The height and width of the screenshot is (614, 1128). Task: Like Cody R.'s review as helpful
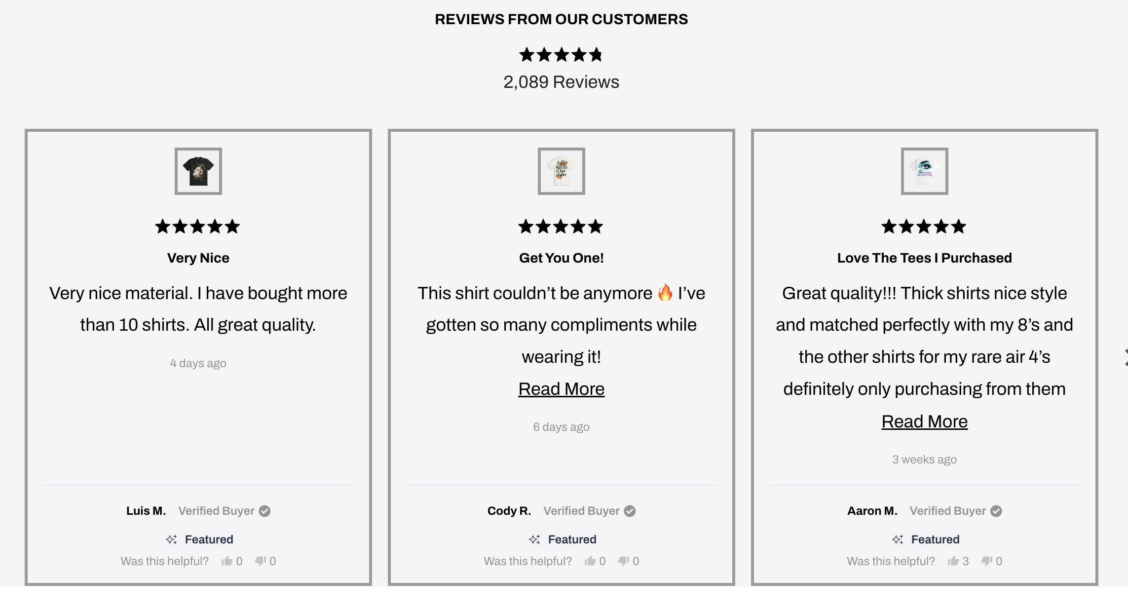(590, 561)
